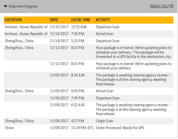This screenshot has height=139, width=178.
Task: Select the LOCAL TIME column header
Action: [81, 20]
